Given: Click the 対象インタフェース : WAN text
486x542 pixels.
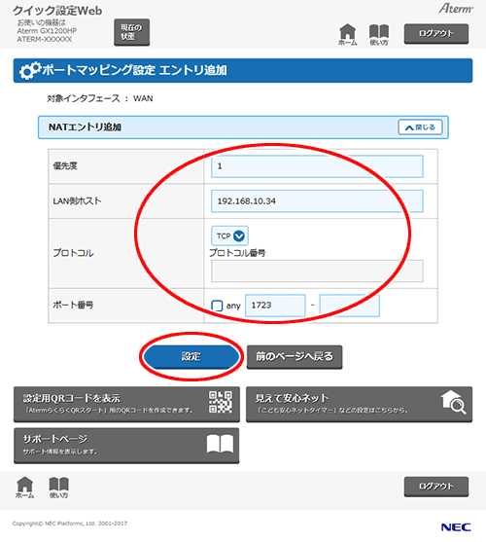Looking at the screenshot, I should click(x=100, y=98).
